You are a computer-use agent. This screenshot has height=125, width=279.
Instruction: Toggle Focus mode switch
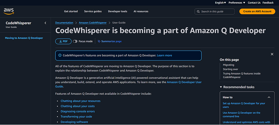[75, 41]
